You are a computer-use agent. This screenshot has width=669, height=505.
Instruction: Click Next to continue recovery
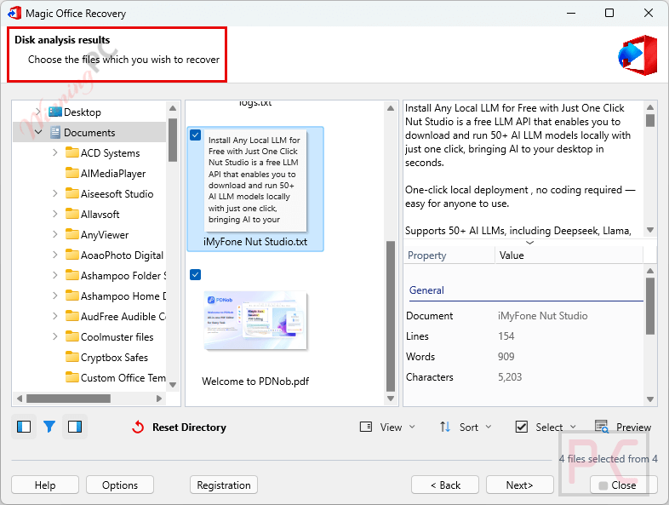click(520, 485)
